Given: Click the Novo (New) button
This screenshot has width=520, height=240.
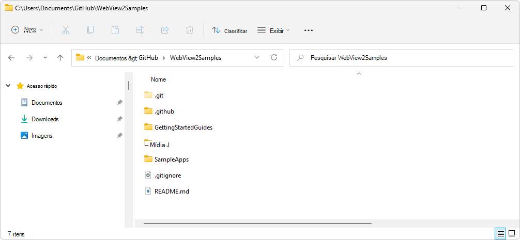Looking at the screenshot, I should [27, 30].
